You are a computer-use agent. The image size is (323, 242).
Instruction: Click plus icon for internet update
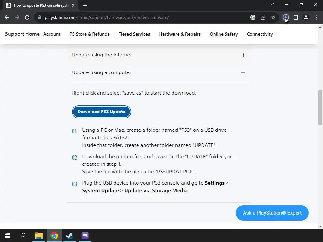243,55
